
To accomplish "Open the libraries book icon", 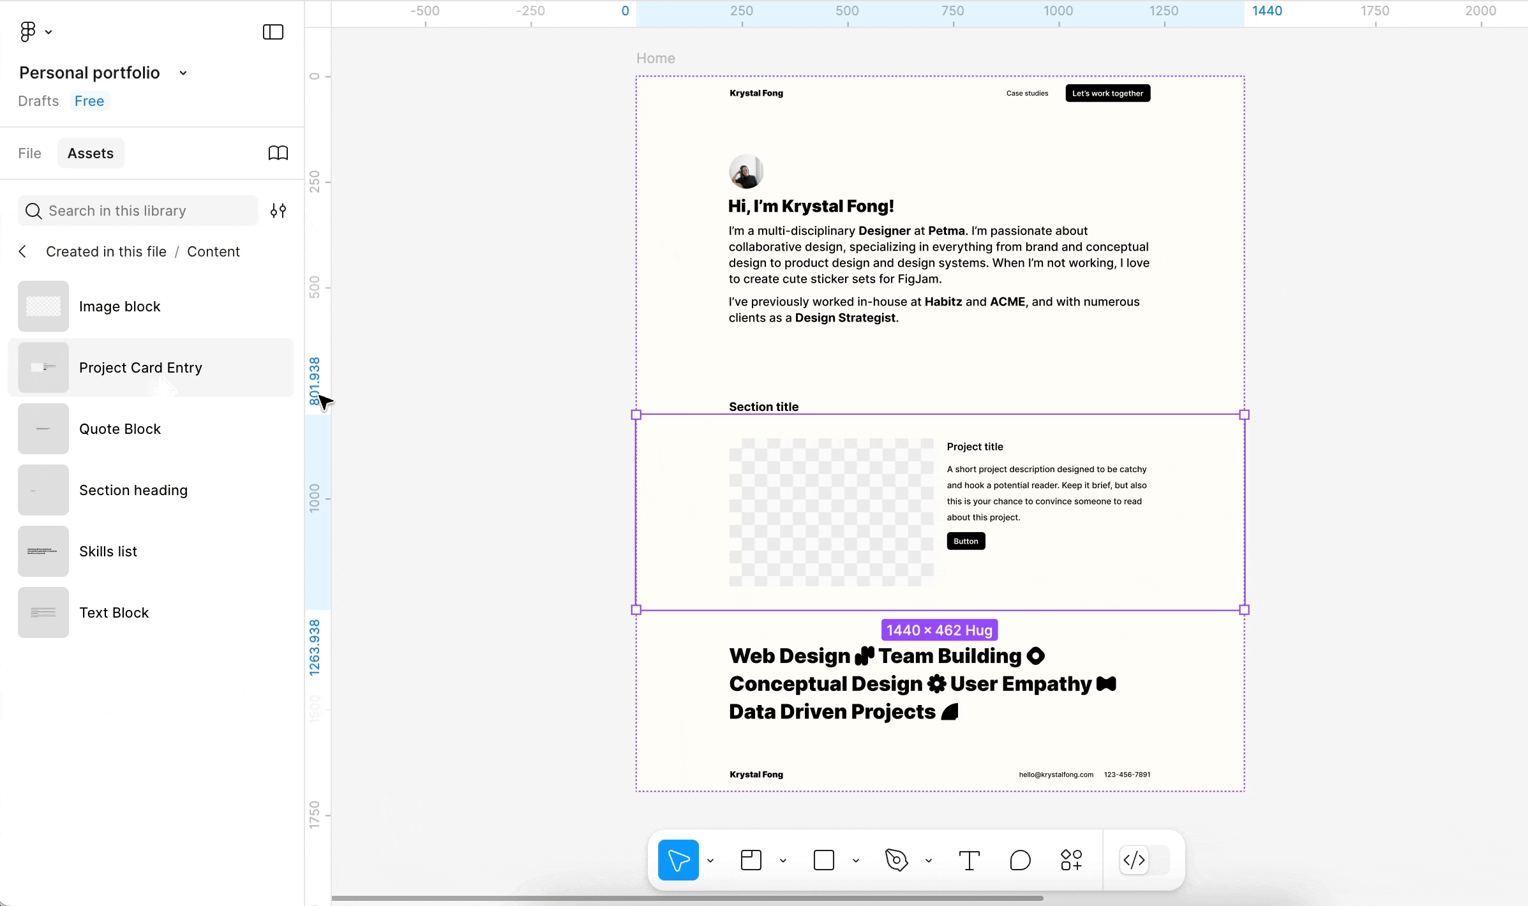I will [x=278, y=153].
